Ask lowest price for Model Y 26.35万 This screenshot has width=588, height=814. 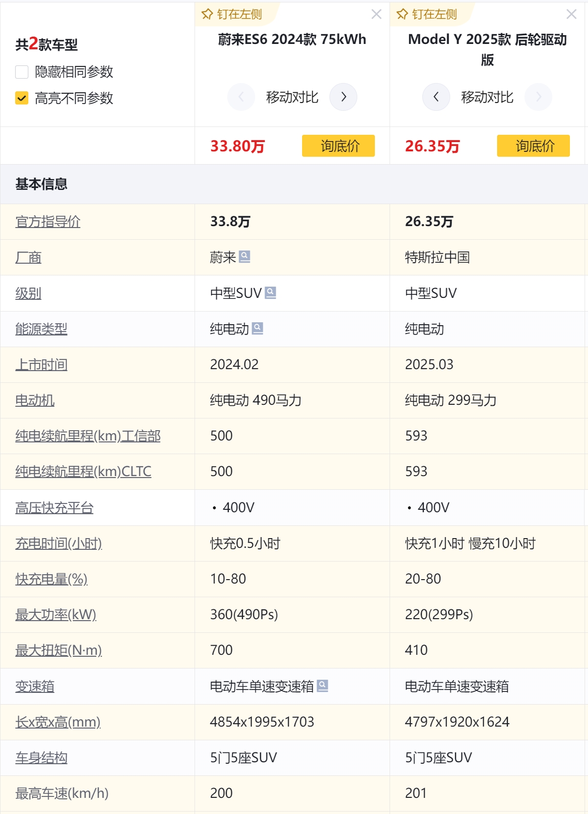[533, 146]
